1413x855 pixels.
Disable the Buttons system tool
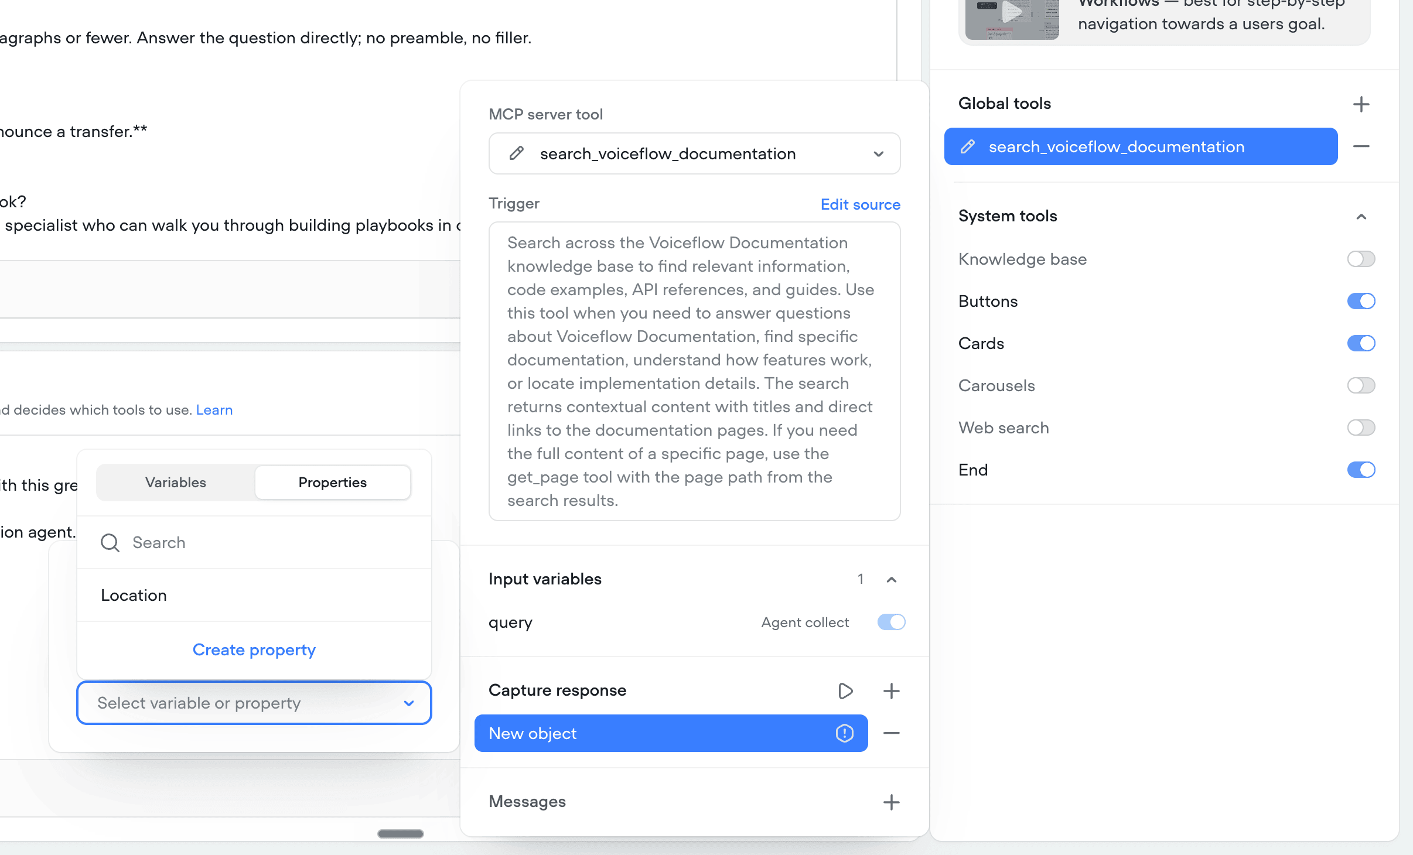[1361, 301]
